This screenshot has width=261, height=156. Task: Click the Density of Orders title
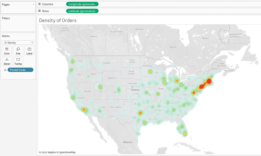click(x=58, y=21)
